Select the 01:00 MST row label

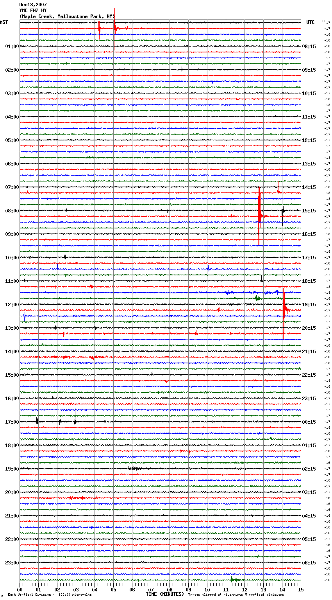(x=12, y=47)
